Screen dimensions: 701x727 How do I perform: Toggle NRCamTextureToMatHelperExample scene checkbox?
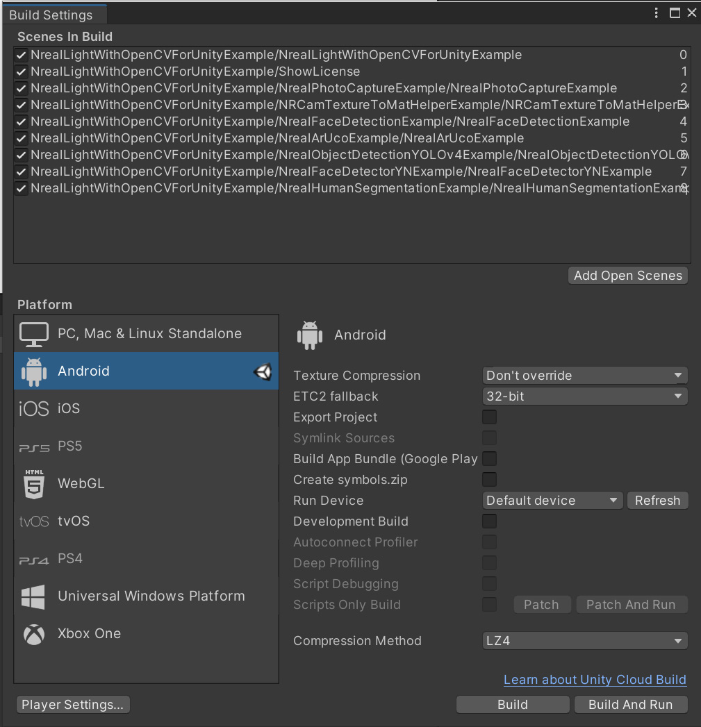(x=21, y=106)
